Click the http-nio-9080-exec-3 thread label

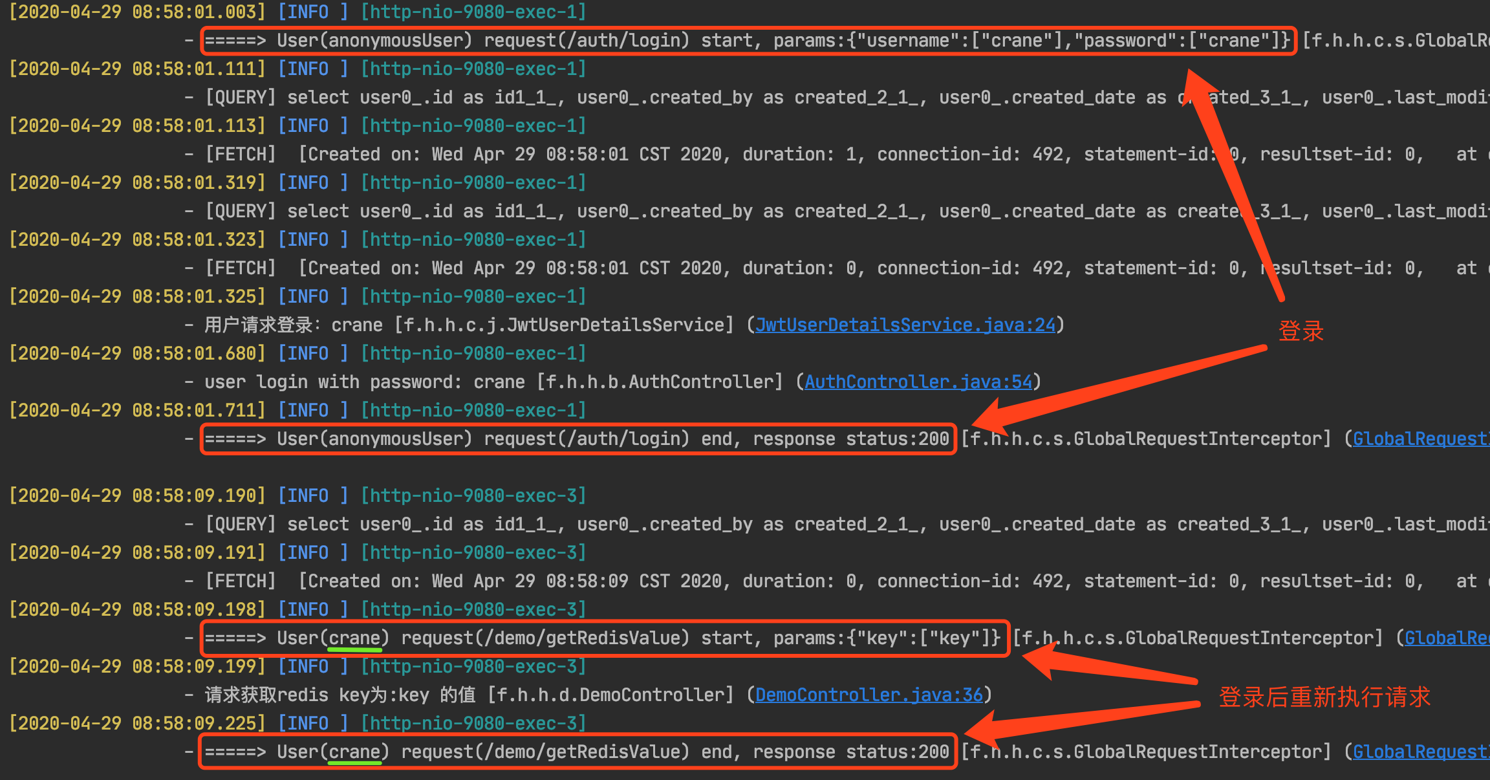473,495
